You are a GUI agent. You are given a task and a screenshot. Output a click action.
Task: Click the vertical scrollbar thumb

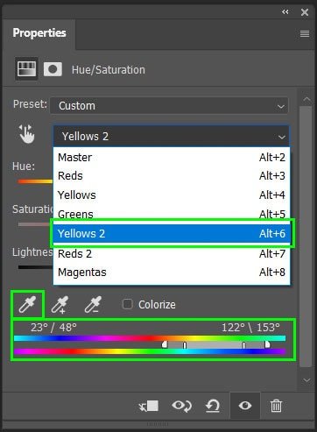(306, 237)
